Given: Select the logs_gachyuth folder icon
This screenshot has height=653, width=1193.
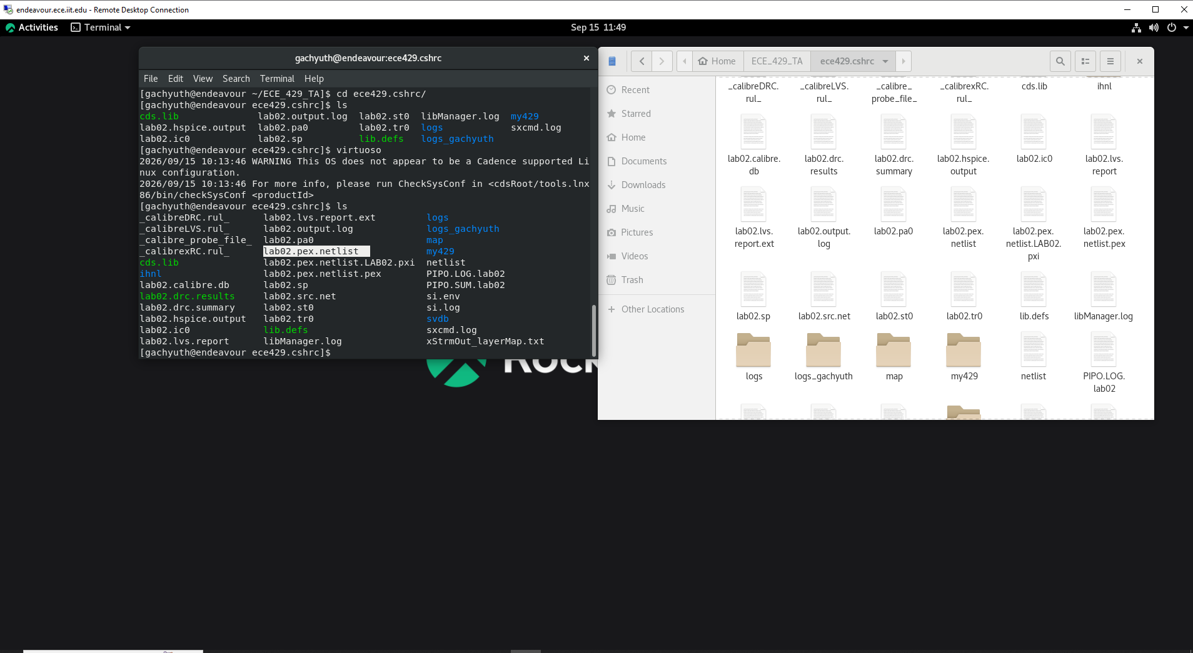Looking at the screenshot, I should 823,350.
